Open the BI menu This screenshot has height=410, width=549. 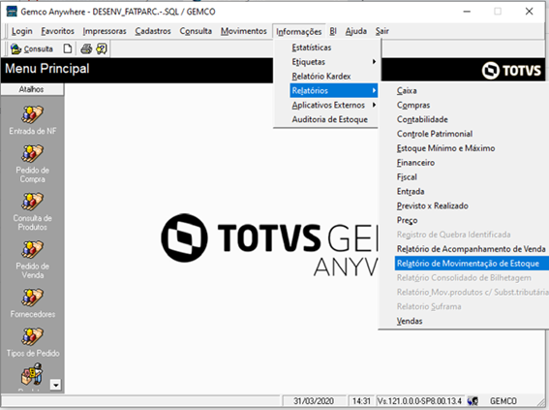coord(333,31)
